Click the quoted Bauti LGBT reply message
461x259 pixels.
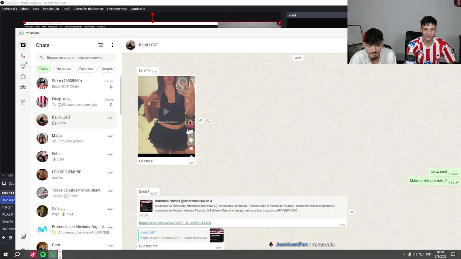pyautogui.click(x=181, y=236)
